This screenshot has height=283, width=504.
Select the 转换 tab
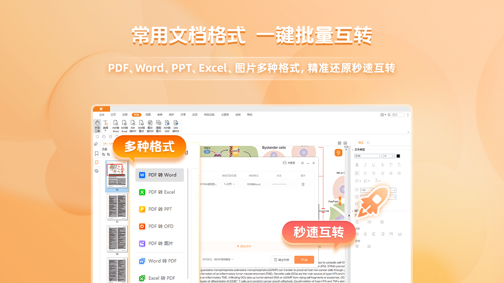click(137, 115)
